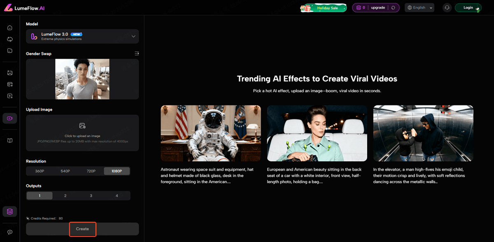The height and width of the screenshot is (242, 494).
Task: Collapse the Gender Swap settings panel icon
Action: (x=137, y=53)
